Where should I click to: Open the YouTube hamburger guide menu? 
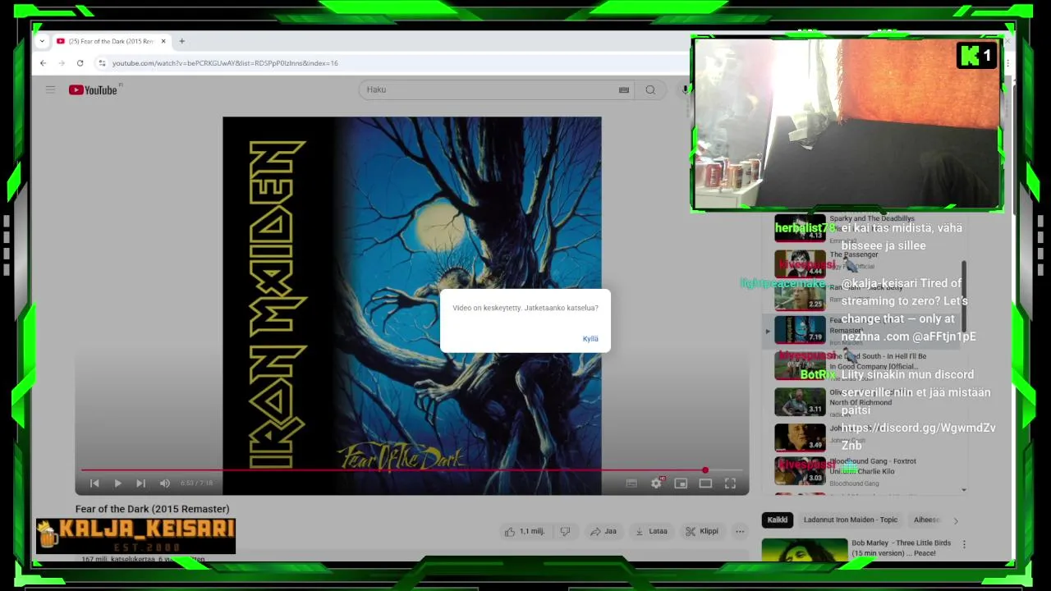tap(50, 89)
